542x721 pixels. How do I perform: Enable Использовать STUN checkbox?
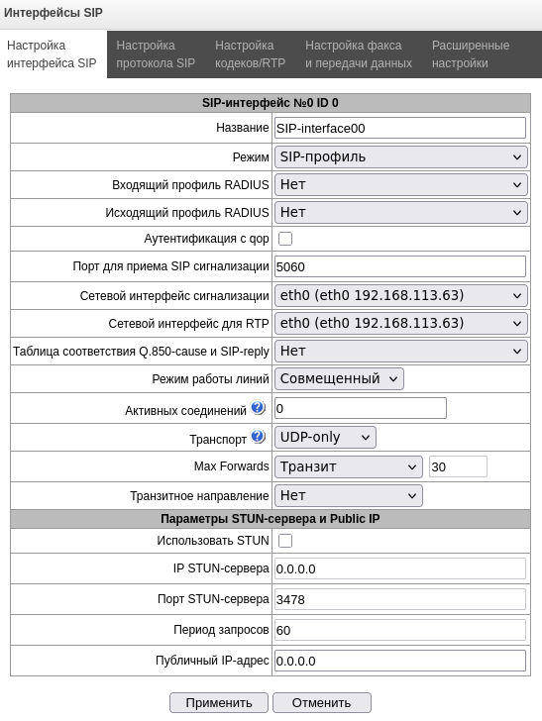[x=285, y=541]
